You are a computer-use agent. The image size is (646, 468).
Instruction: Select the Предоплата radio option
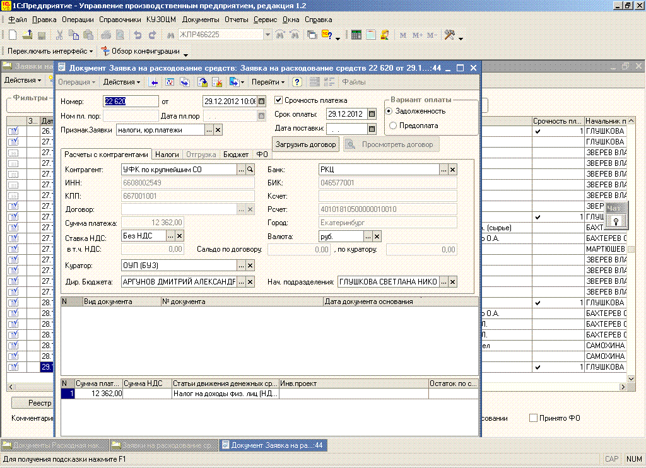pyautogui.click(x=393, y=126)
